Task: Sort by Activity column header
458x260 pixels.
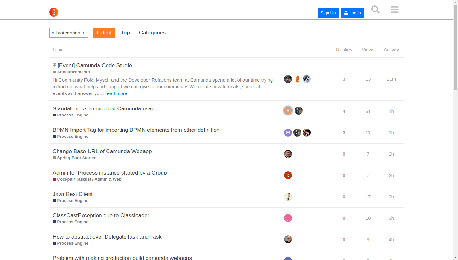Action: 391,50
